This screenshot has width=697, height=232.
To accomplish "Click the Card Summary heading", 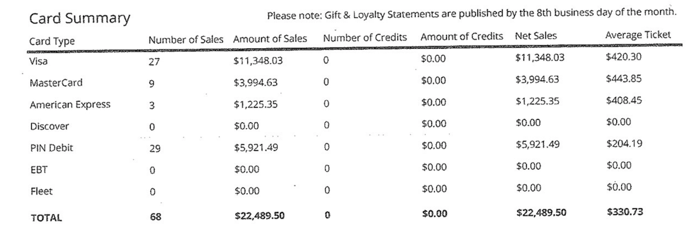I will point(79,18).
